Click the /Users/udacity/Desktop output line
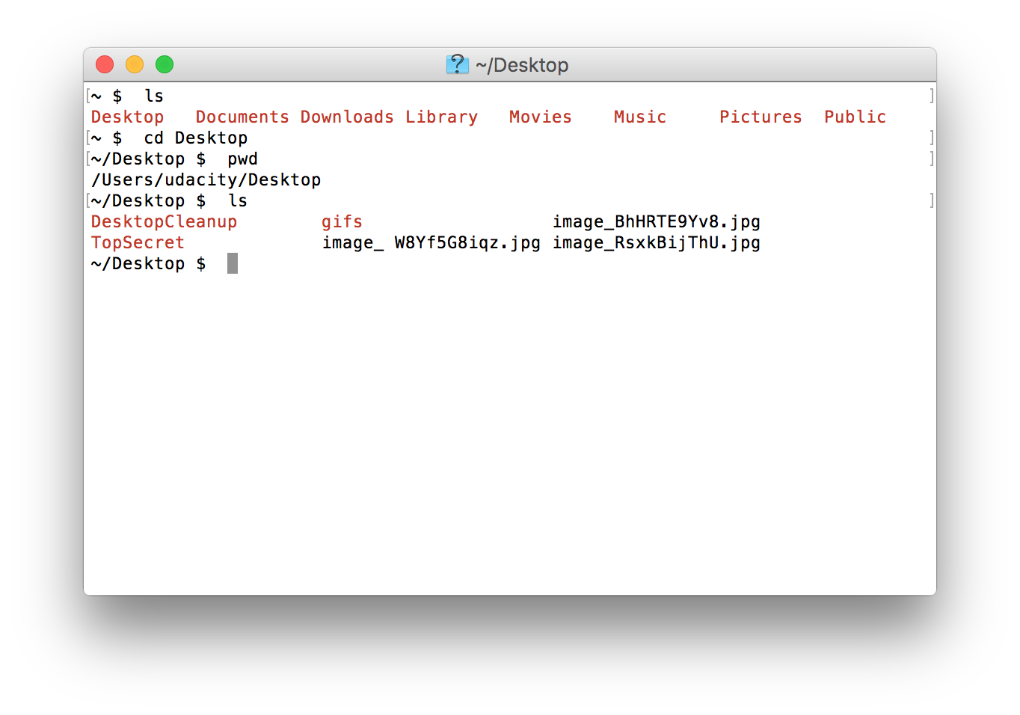Viewport: 1020px width, 715px height. (x=206, y=179)
